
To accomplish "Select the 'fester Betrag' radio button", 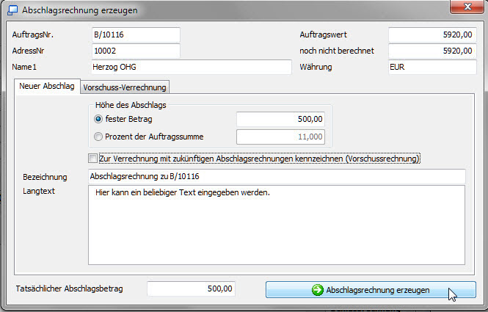I will (99, 118).
